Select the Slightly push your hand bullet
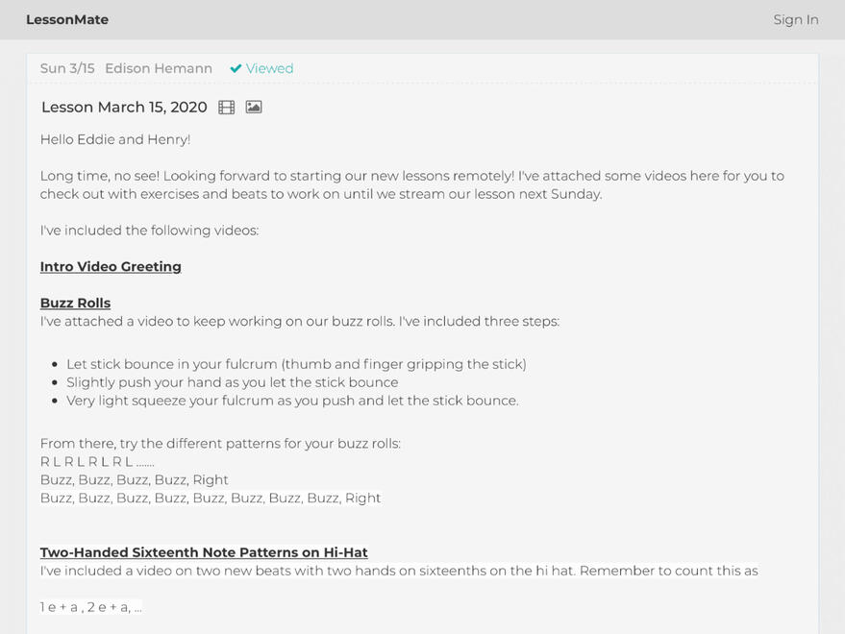845x634 pixels. (x=232, y=382)
